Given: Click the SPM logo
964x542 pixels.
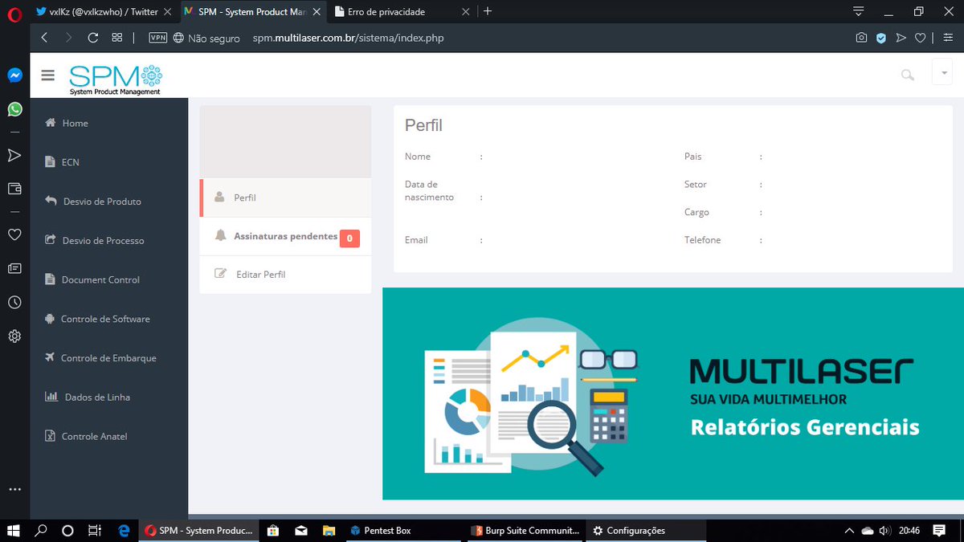Looking at the screenshot, I should click(x=116, y=79).
